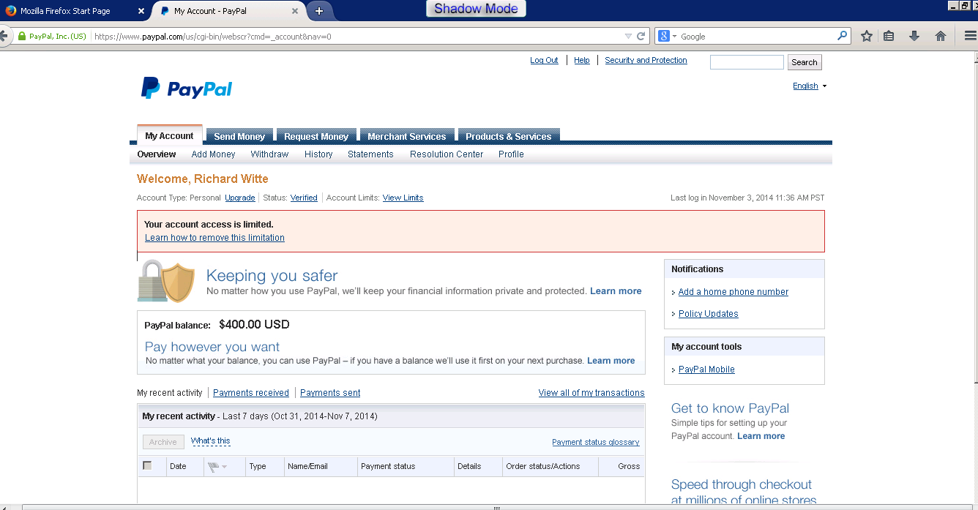This screenshot has width=978, height=510.
Task: Click Learn how to remove this limitation
Action: [214, 238]
